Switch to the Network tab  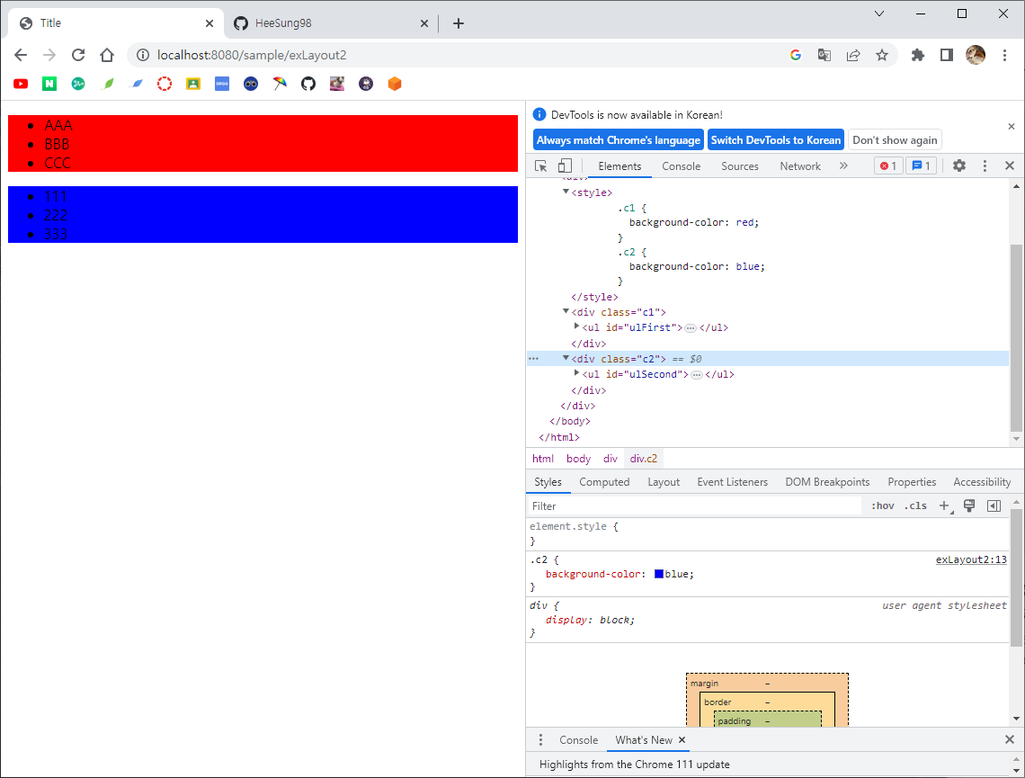(x=800, y=166)
